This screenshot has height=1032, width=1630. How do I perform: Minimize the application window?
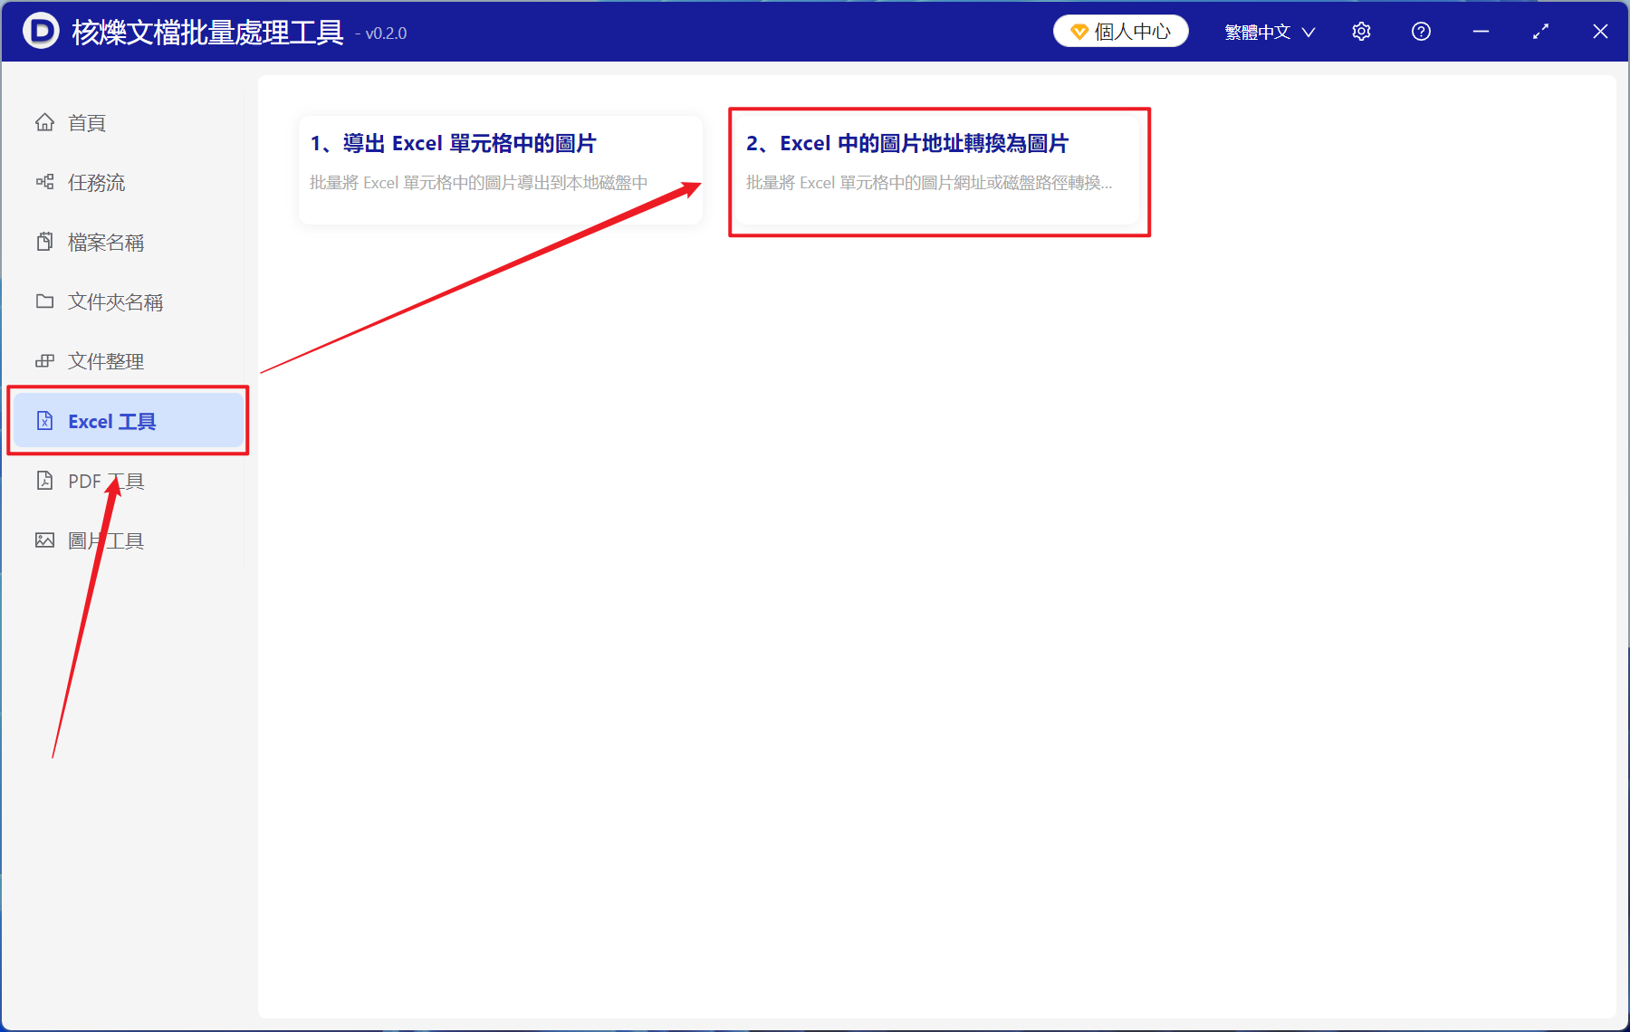click(x=1481, y=32)
